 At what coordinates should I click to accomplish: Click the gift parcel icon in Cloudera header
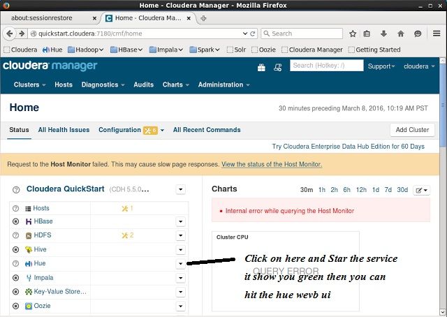point(261,68)
